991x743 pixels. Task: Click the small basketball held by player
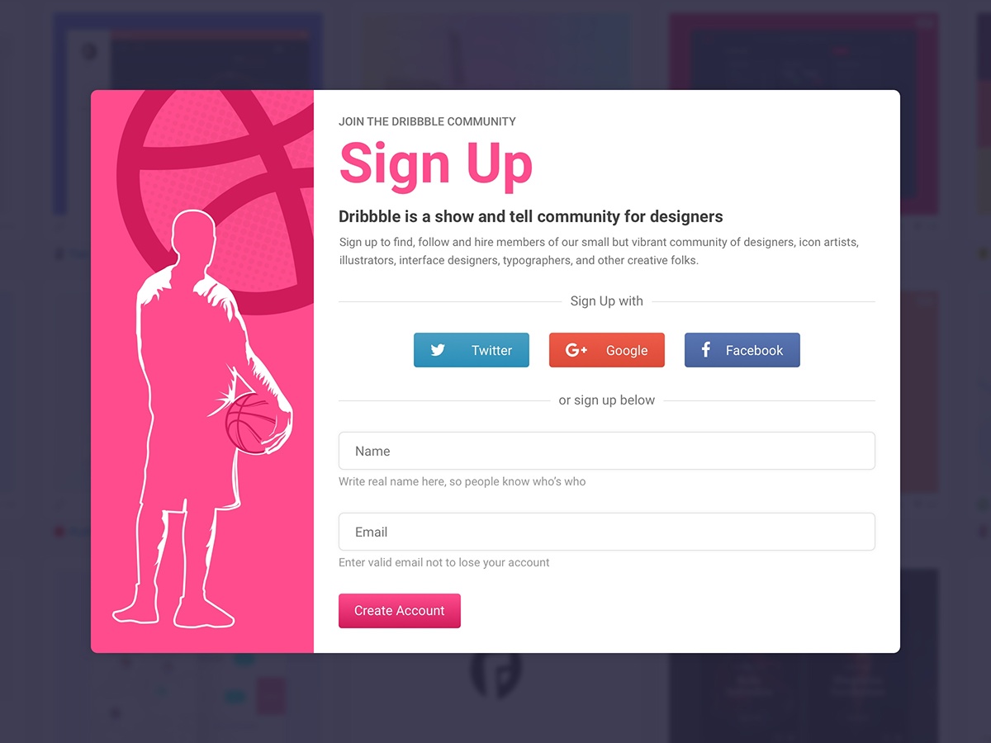pyautogui.click(x=251, y=424)
